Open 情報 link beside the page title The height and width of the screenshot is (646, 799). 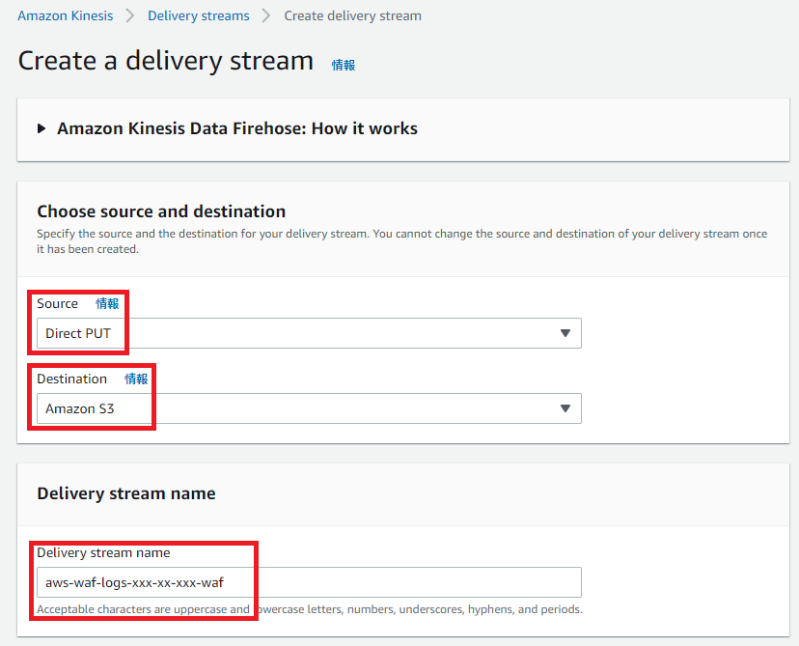point(344,65)
